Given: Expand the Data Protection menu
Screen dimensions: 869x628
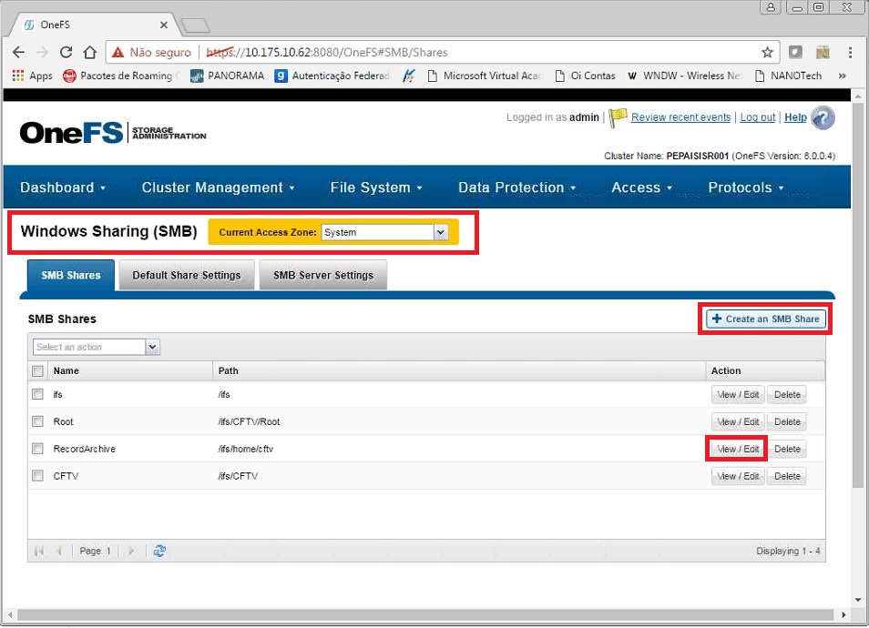Looking at the screenshot, I should point(517,187).
